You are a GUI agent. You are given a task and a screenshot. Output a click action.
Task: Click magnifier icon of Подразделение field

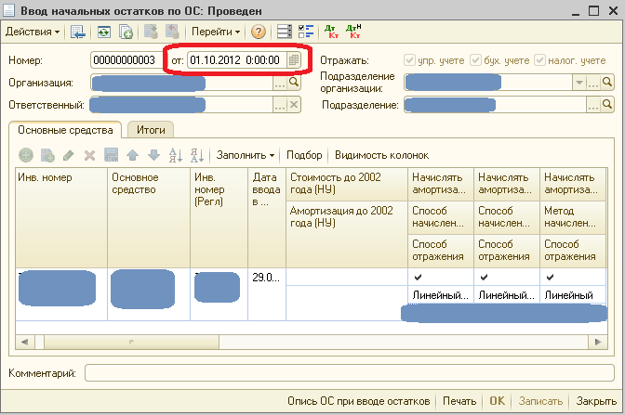pyautogui.click(x=607, y=105)
